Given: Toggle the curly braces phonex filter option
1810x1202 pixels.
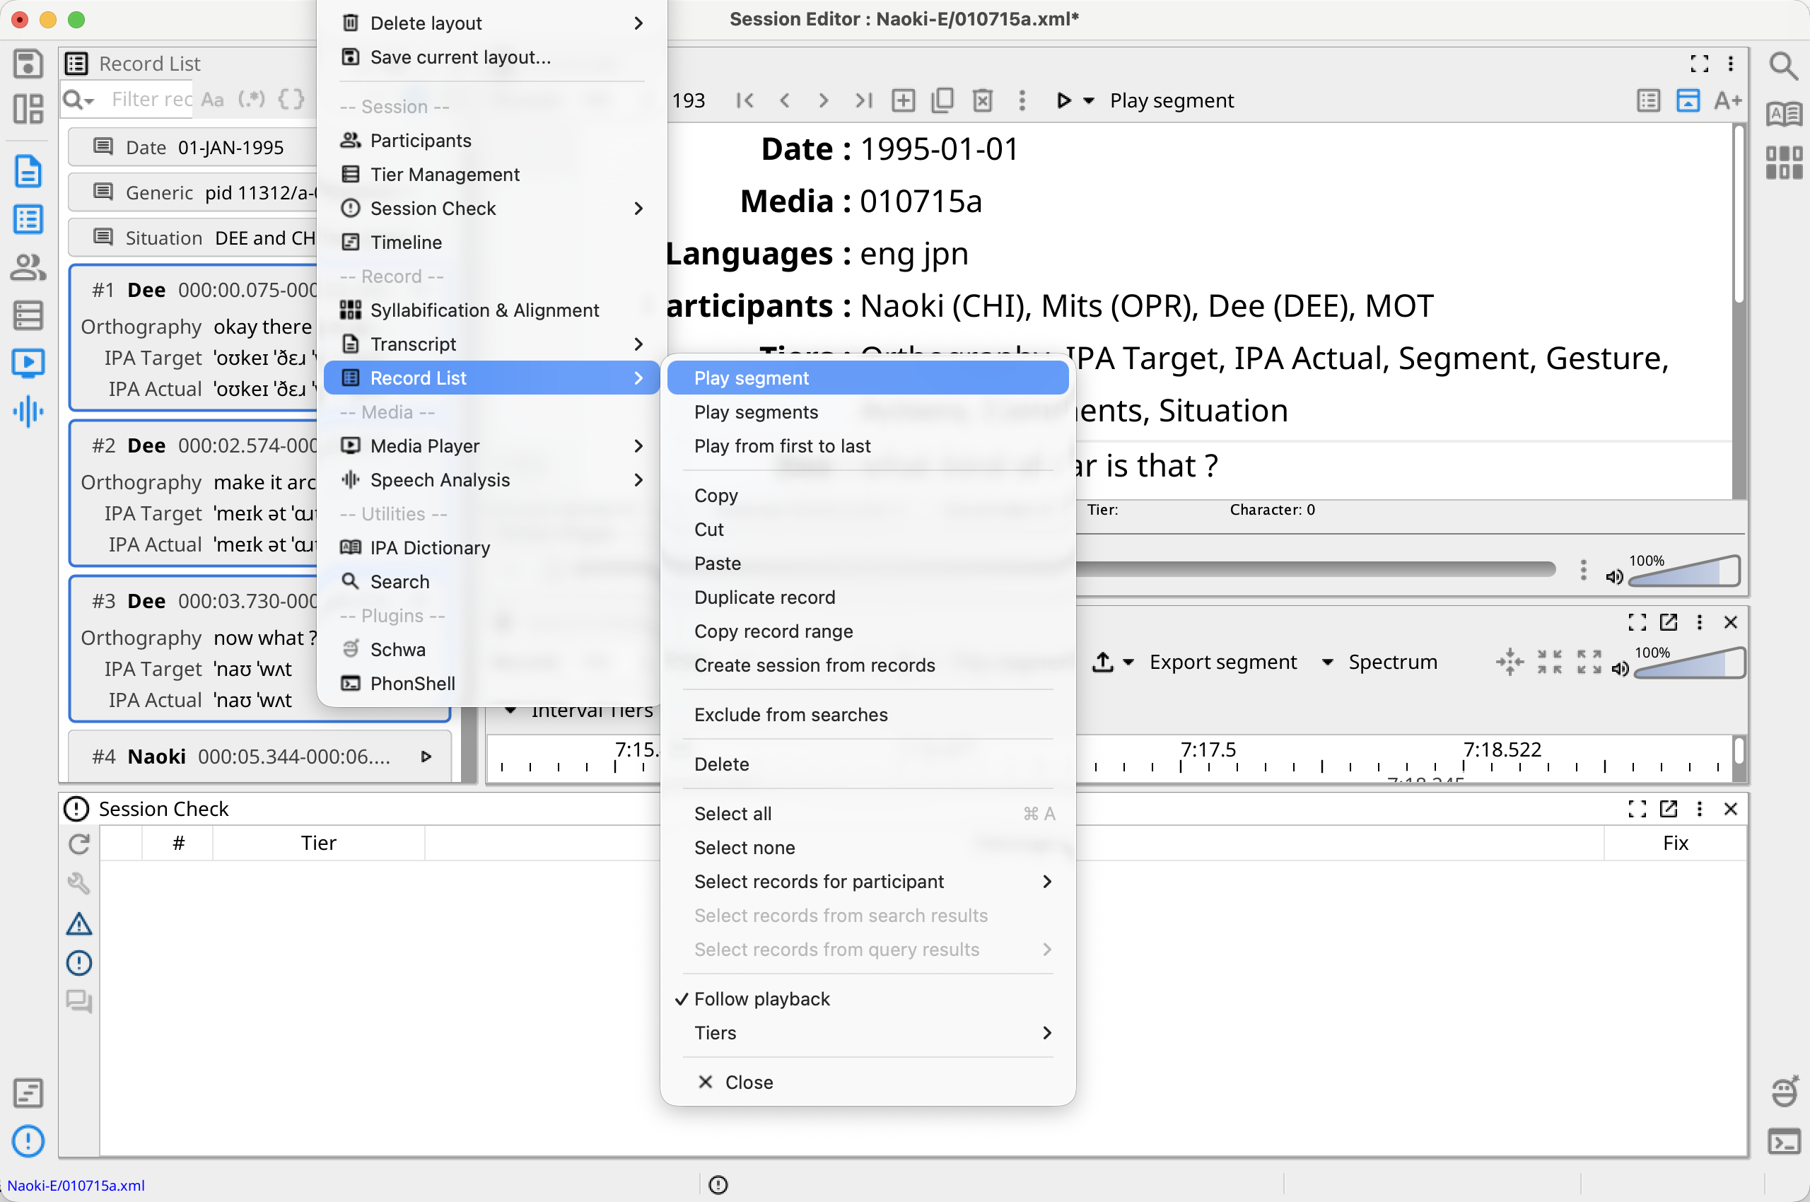Looking at the screenshot, I should (291, 100).
